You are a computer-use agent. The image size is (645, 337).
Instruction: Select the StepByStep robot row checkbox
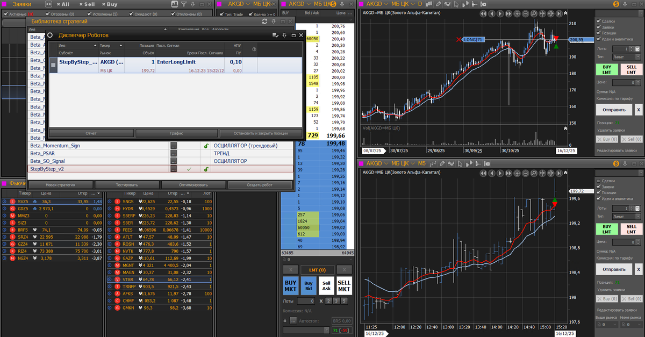click(53, 65)
